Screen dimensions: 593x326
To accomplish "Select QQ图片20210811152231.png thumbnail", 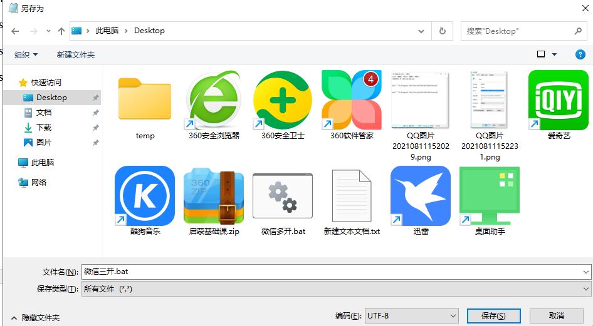I will 489,99.
